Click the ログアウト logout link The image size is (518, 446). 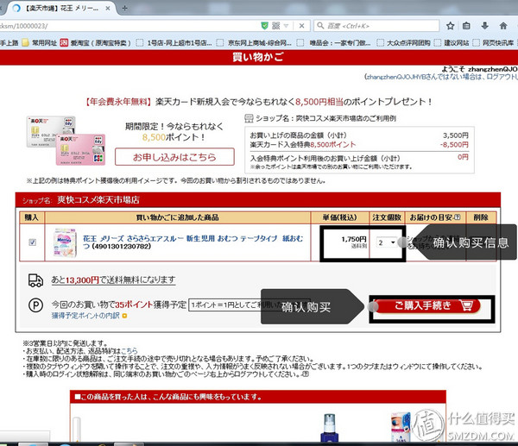pyautogui.click(x=502, y=77)
